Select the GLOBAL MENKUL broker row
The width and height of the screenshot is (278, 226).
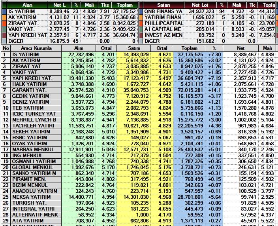pyautogui.click(x=139, y=167)
